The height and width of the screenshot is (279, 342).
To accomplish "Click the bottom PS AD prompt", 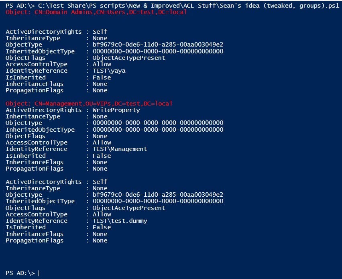I will point(20,273).
